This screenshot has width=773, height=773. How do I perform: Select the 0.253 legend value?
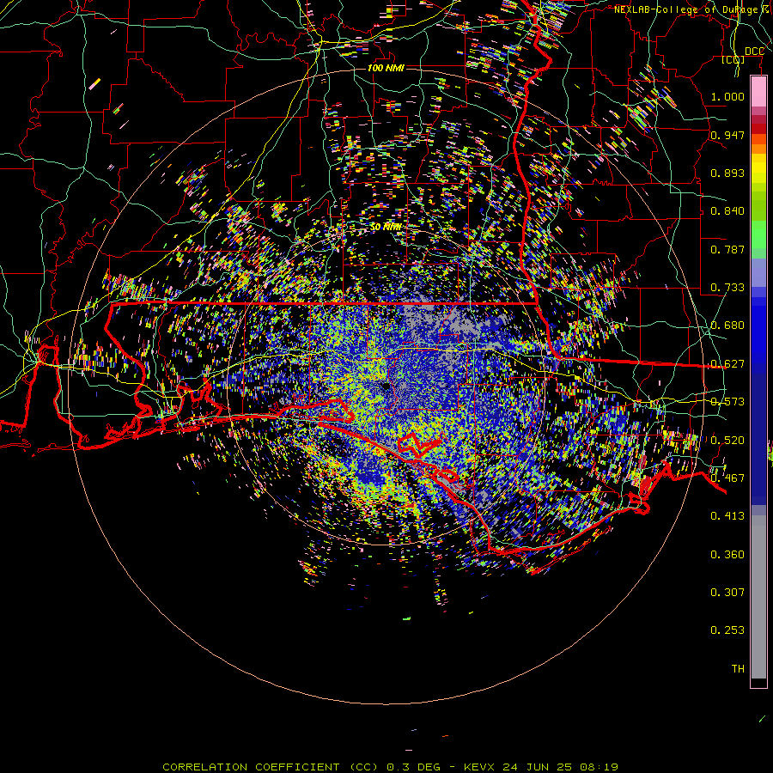[727, 630]
